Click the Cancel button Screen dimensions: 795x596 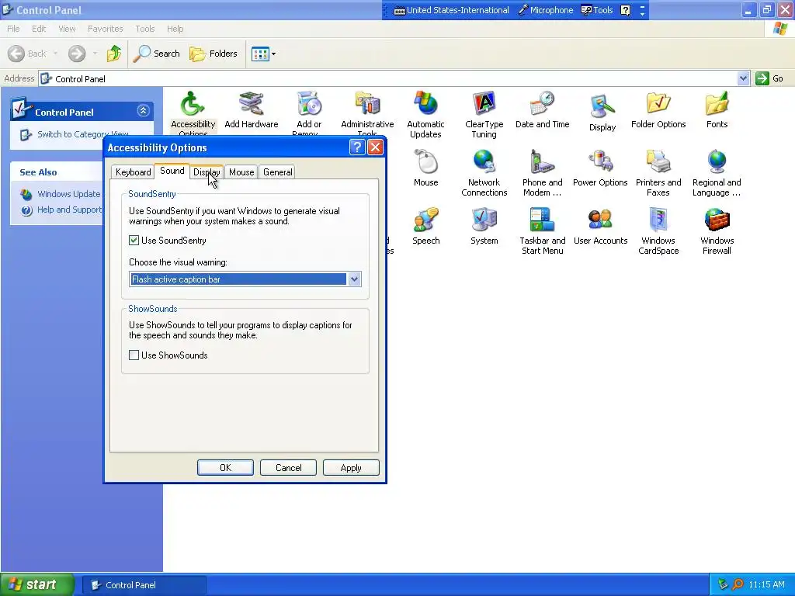(x=288, y=468)
